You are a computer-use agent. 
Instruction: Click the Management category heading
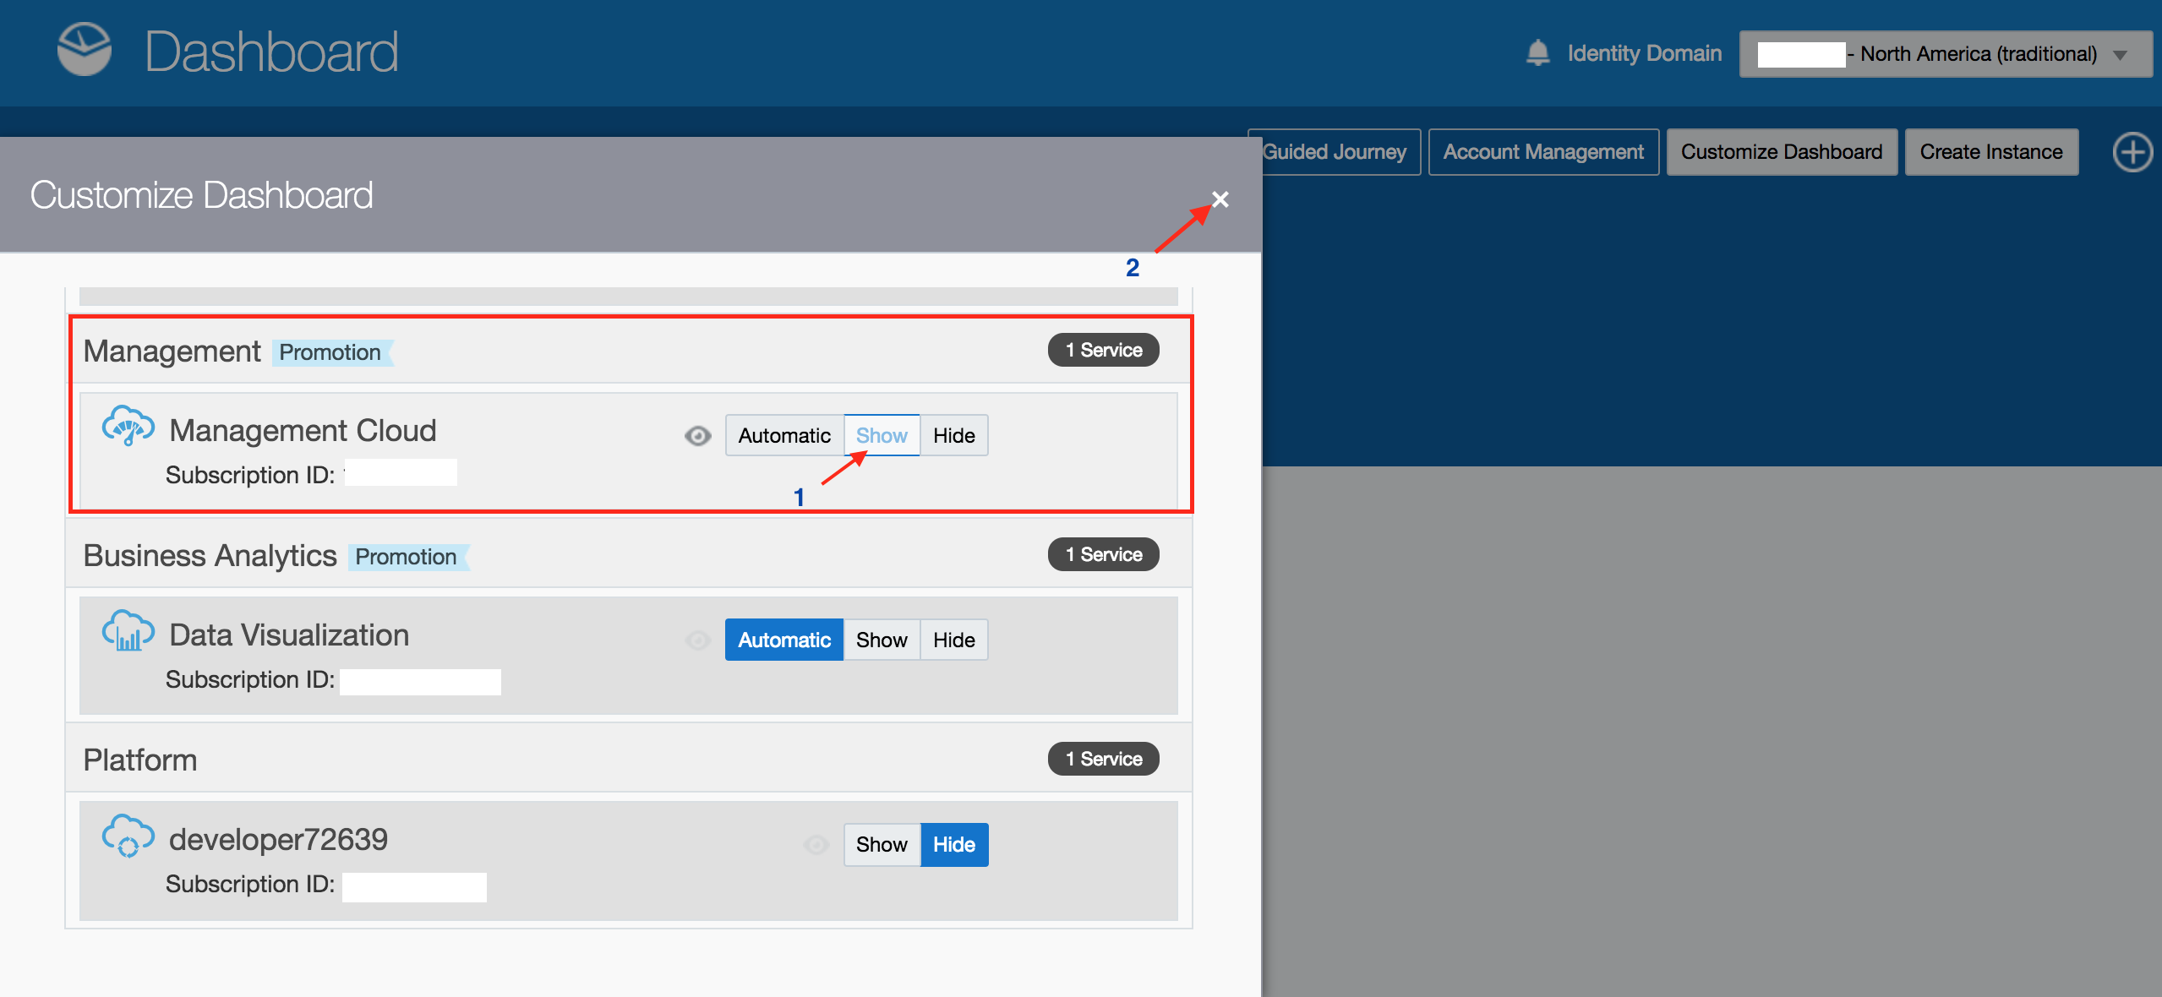(172, 351)
